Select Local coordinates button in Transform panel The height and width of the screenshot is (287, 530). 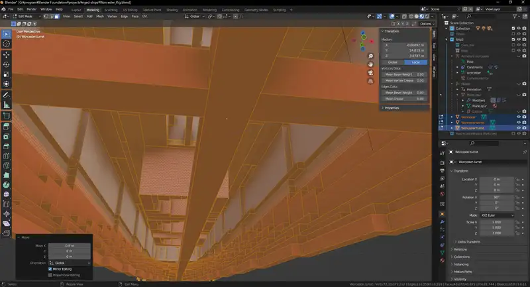tap(416, 62)
